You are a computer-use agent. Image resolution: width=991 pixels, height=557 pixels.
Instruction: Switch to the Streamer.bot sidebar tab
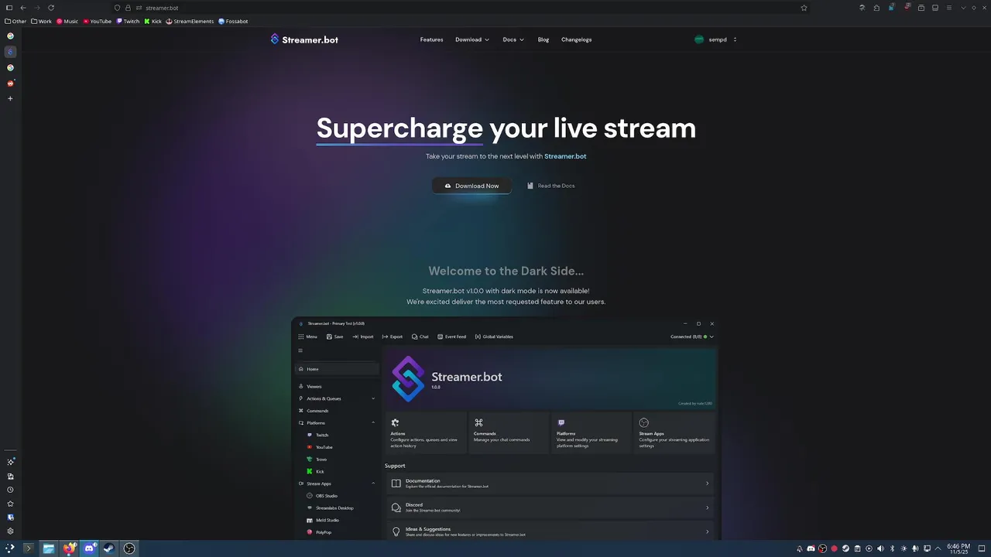point(10,52)
